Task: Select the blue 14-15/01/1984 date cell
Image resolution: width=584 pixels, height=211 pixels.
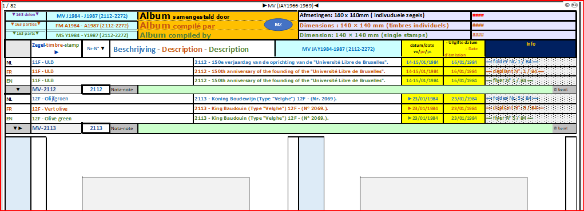Action: pyautogui.click(x=422, y=62)
